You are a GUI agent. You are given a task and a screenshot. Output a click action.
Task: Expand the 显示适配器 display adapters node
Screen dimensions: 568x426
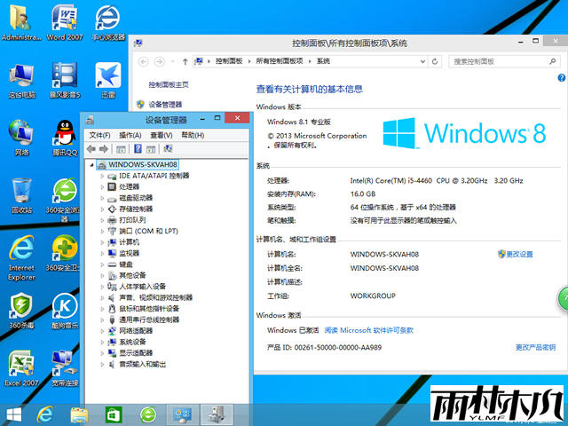[102, 352]
